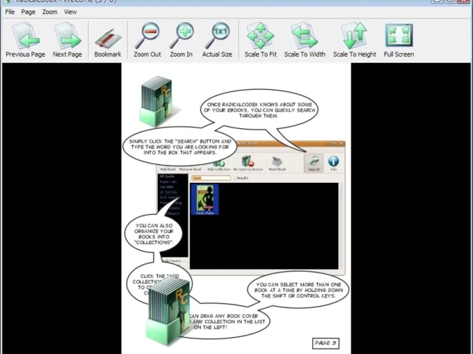Click the Read Book icon in the comic's screenshot
This screenshot has width=473, height=354.
point(277,163)
